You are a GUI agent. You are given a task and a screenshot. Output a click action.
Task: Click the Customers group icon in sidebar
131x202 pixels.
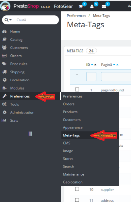(4, 47)
